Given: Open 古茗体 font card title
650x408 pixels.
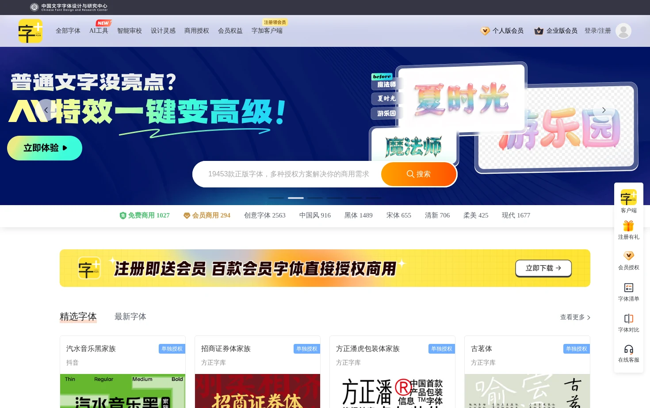Looking at the screenshot, I should tap(482, 349).
